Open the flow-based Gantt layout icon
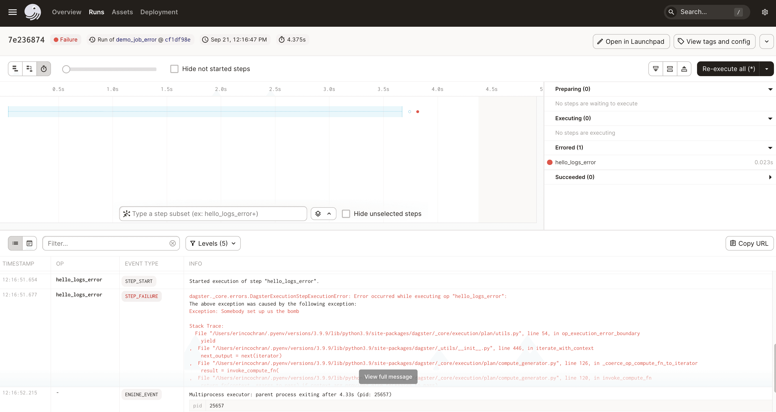This screenshot has width=776, height=412. [29, 69]
